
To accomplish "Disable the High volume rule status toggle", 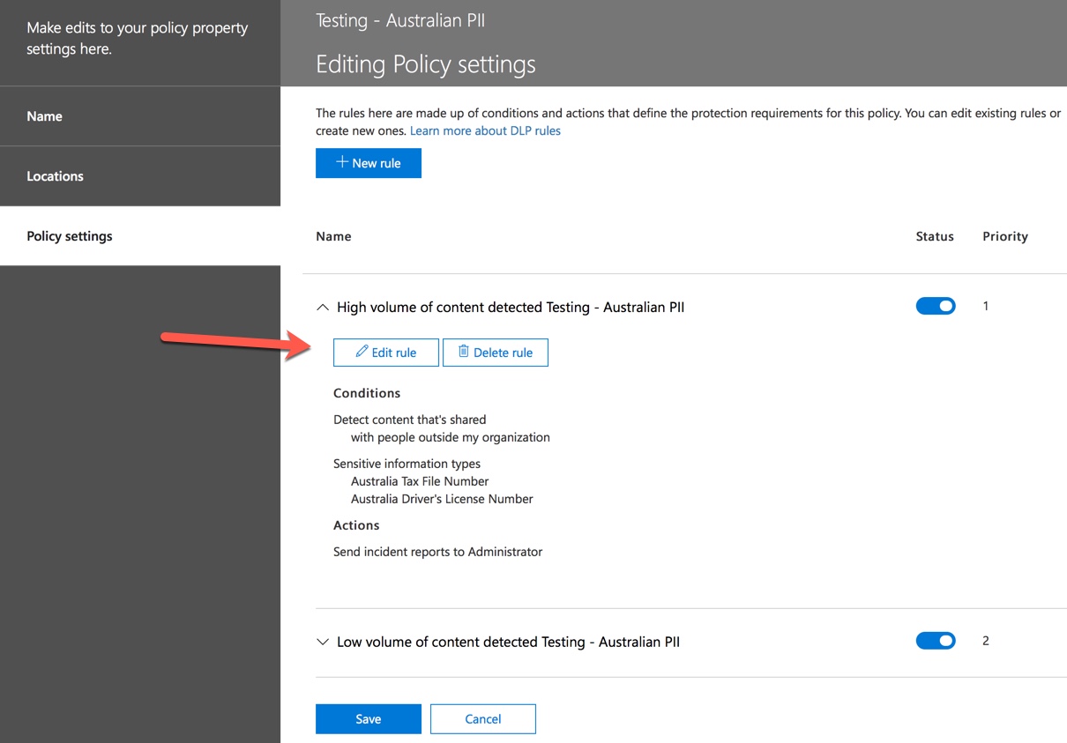I will [936, 306].
